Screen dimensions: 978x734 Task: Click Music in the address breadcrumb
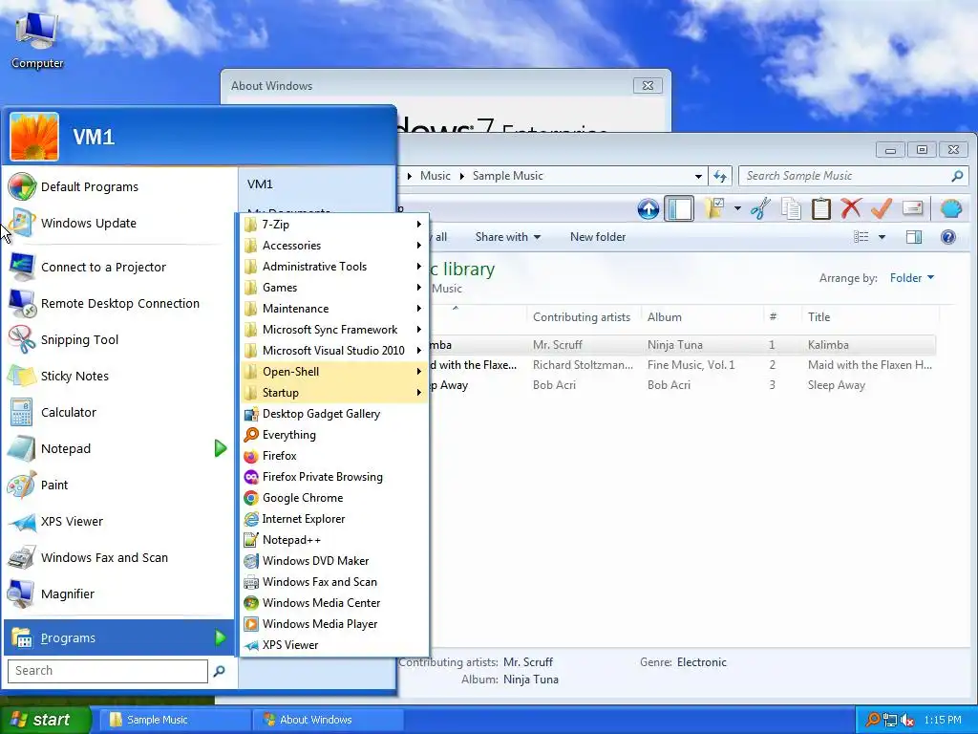pyautogui.click(x=436, y=176)
